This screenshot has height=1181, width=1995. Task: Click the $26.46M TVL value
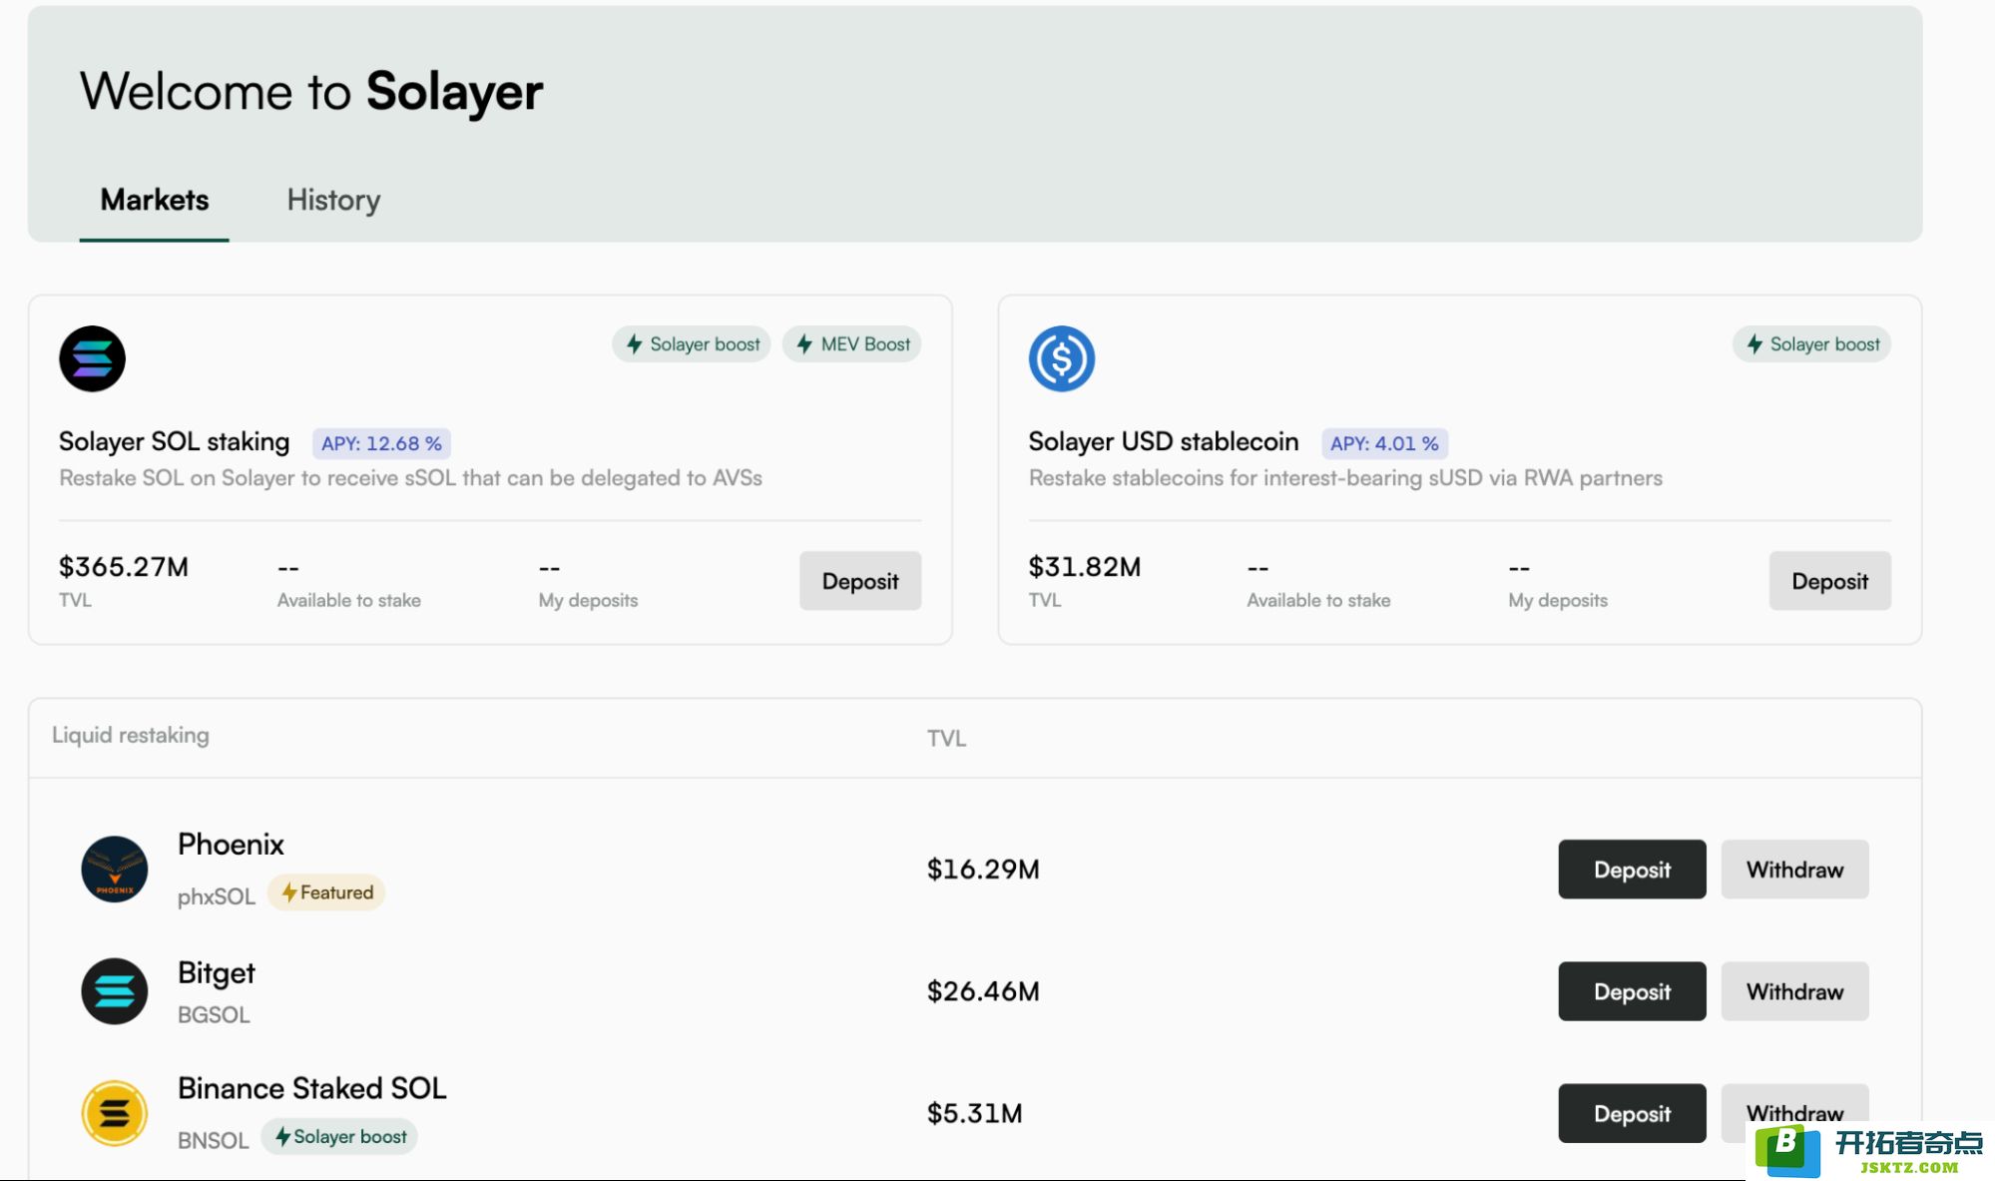[x=983, y=991]
